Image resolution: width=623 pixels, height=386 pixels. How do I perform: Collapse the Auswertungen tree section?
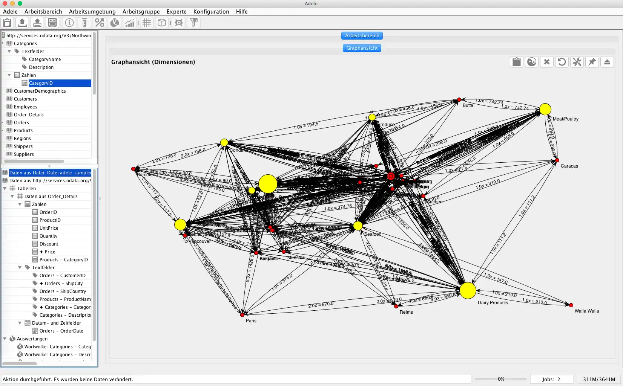tap(5, 339)
